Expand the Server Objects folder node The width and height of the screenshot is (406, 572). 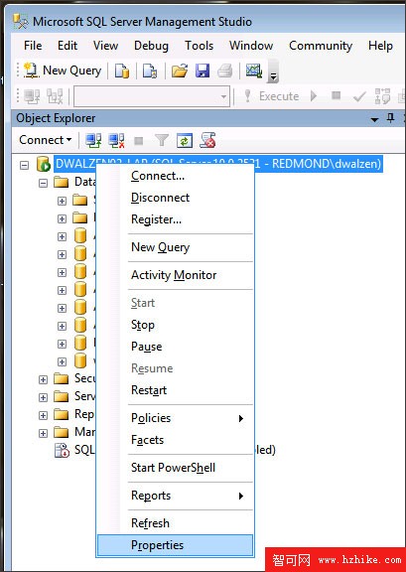click(43, 397)
